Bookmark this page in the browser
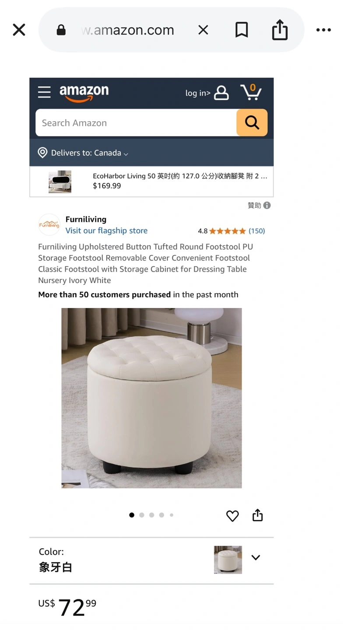This screenshot has height=630, width=343. tap(241, 30)
